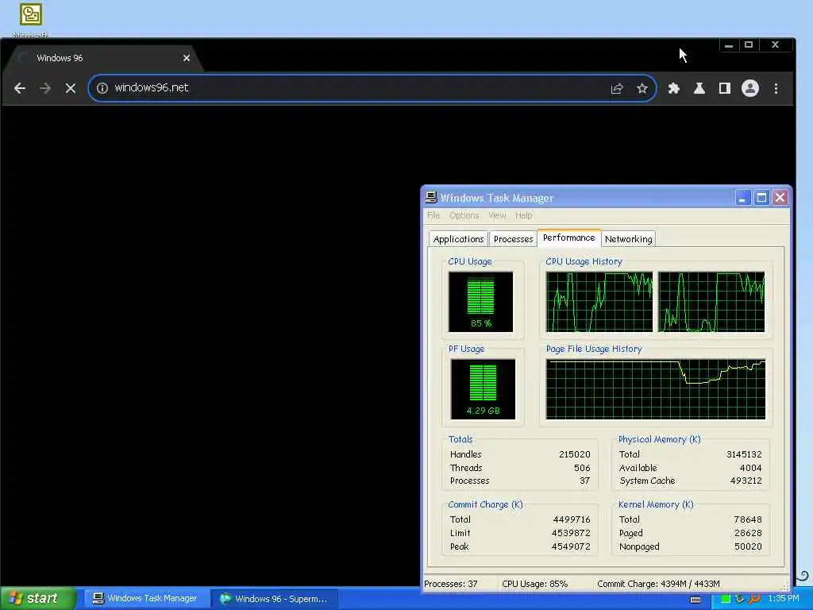Click the Task Manager title bar icon

pyautogui.click(x=431, y=198)
